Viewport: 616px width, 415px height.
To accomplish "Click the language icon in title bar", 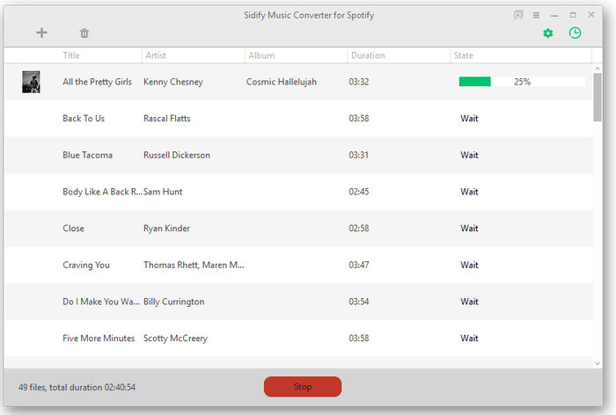I will coord(518,15).
